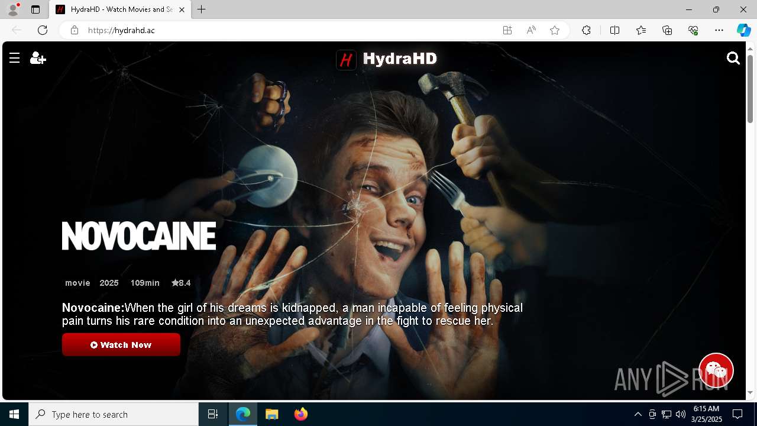Screen dimensions: 757x426
Task: Activate Read aloud icon
Action: [531, 30]
